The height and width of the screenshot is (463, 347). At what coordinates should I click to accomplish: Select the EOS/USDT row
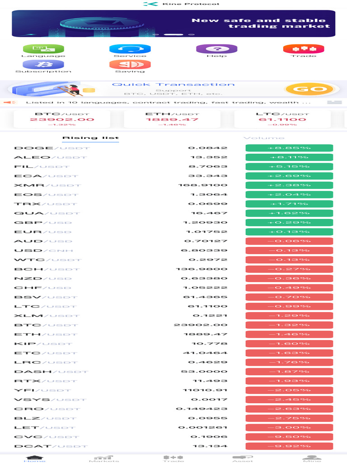coord(173,194)
